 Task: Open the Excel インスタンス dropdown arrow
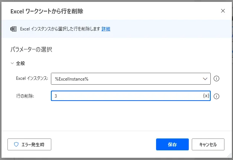(205, 79)
